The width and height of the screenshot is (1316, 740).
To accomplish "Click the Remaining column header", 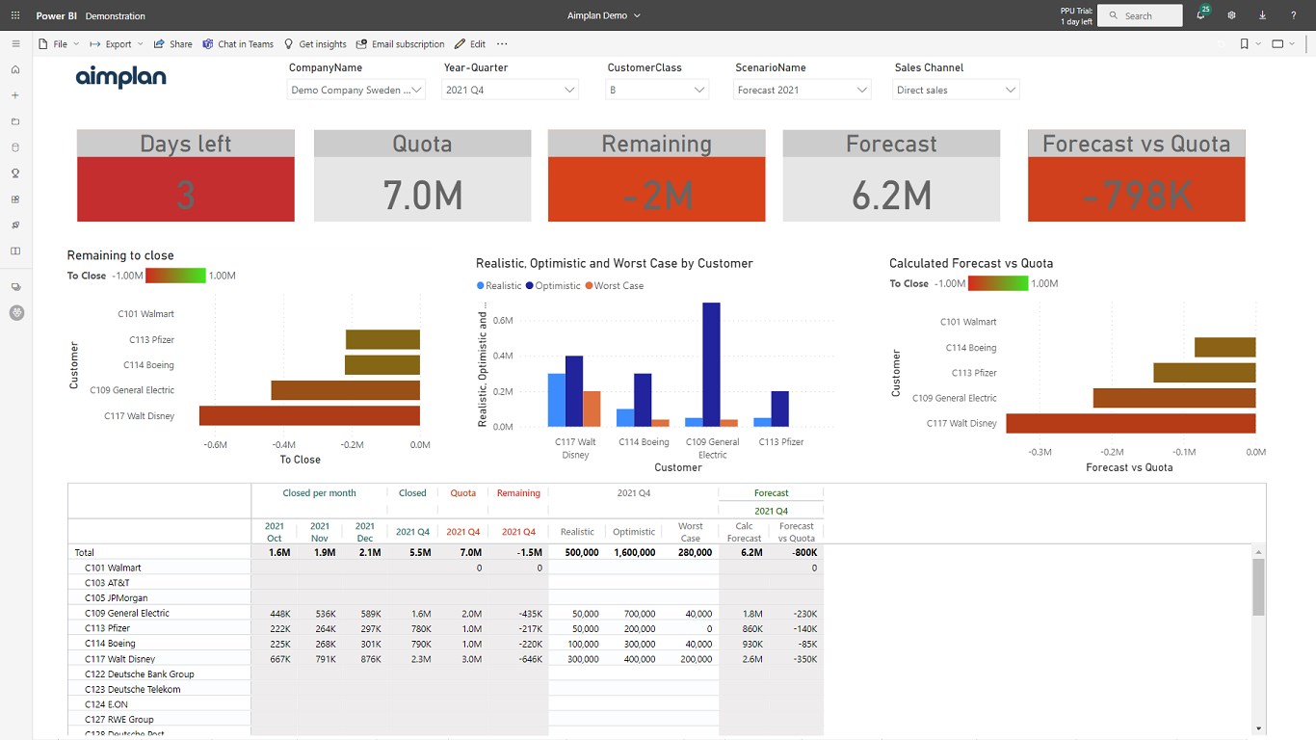I will click(x=518, y=493).
